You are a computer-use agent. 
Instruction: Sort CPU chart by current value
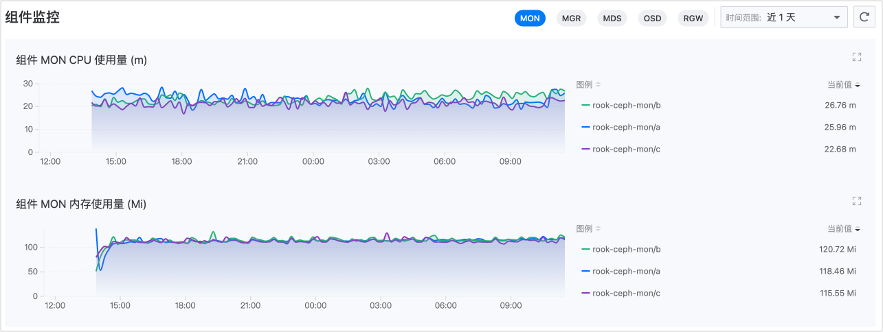pyautogui.click(x=843, y=84)
